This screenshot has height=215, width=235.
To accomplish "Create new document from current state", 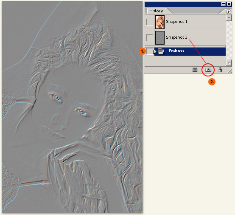I will point(195,70).
